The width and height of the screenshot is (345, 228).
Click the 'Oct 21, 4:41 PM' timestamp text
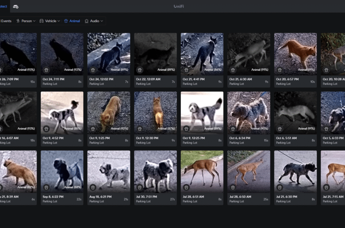coord(194,79)
